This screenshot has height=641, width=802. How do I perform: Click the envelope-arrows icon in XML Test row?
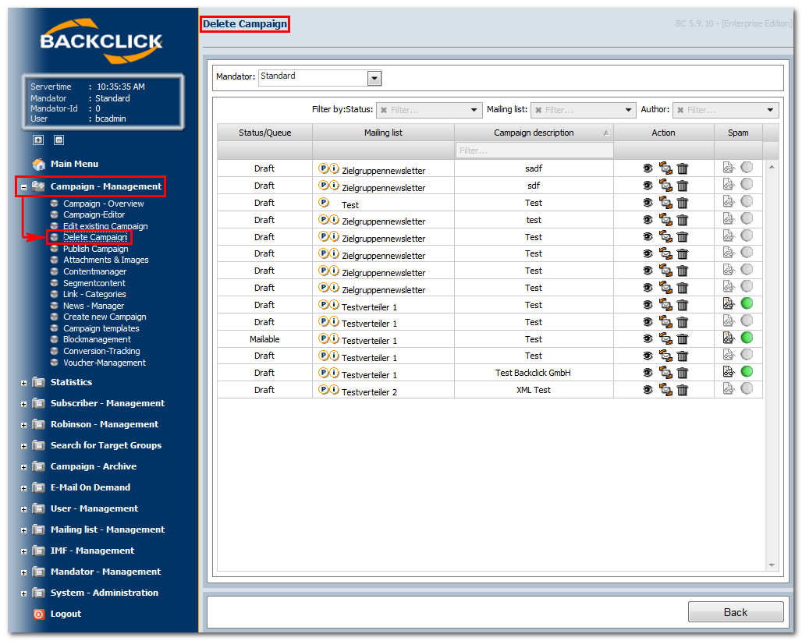coord(665,389)
